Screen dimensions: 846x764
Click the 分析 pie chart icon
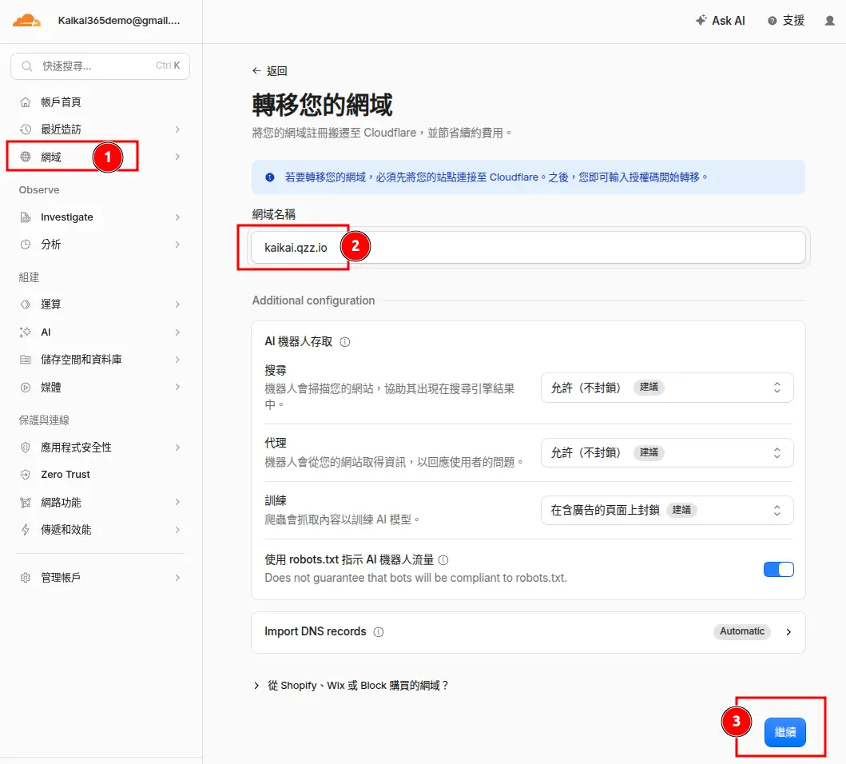[x=26, y=244]
